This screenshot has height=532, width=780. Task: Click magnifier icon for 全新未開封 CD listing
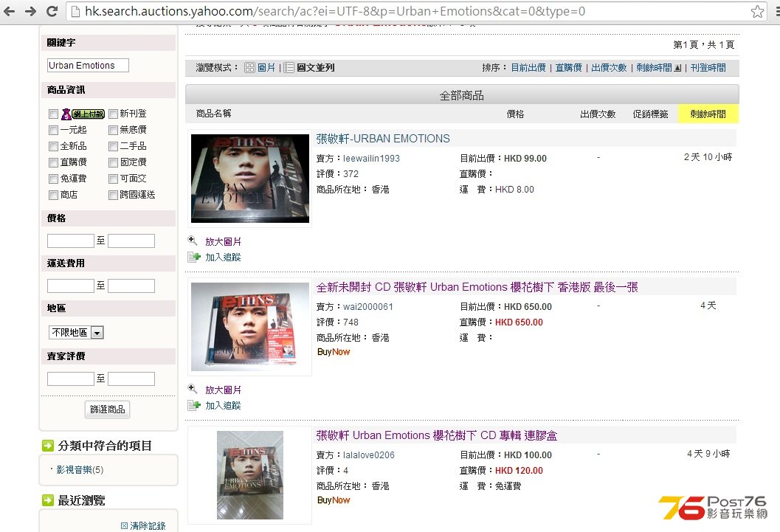click(x=193, y=389)
